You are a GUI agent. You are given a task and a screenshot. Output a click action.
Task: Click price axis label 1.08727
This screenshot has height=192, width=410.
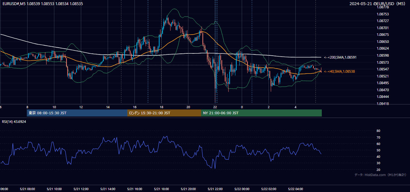pos(383,21)
